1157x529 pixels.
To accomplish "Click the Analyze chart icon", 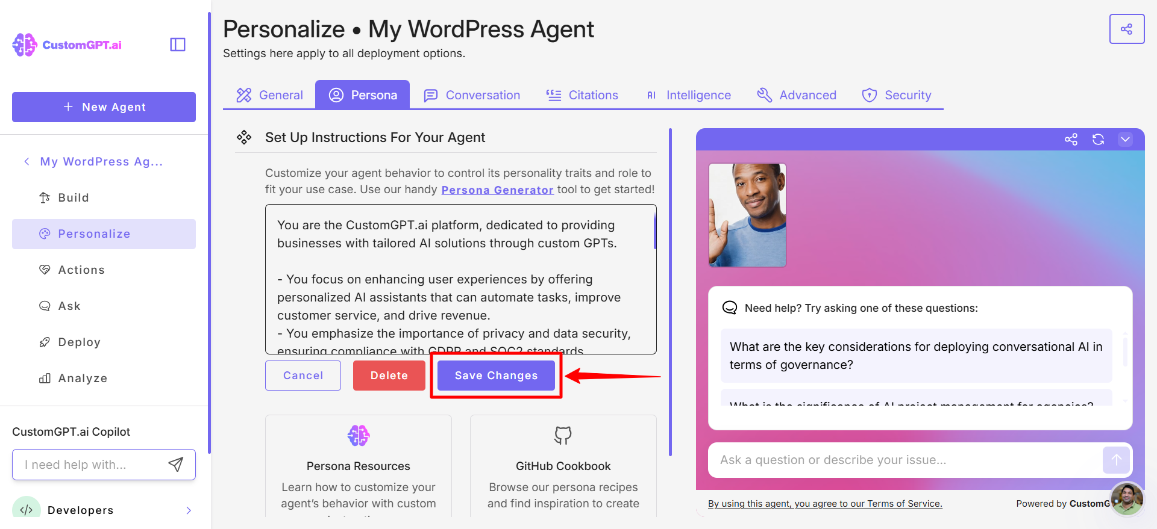I will (x=45, y=378).
